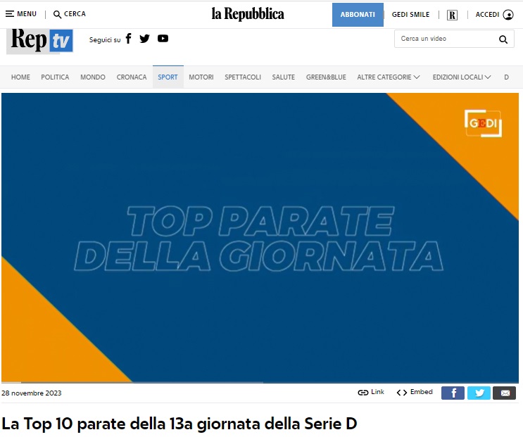Click the video search magnifier icon

click(503, 39)
